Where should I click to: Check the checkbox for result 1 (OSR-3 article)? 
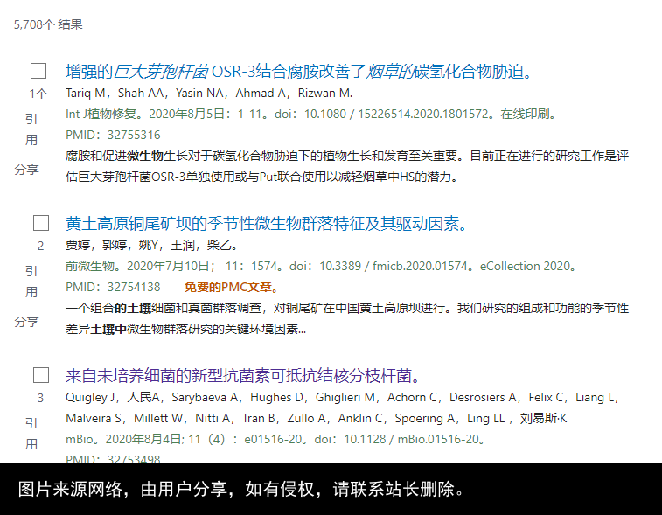click(x=38, y=71)
